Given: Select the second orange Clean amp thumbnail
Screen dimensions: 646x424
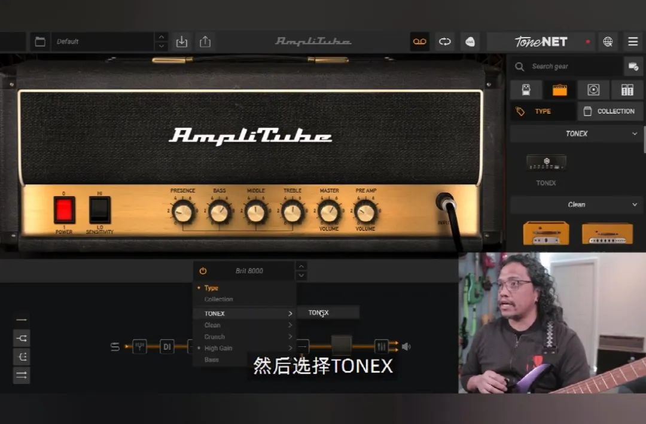Looking at the screenshot, I should [607, 233].
